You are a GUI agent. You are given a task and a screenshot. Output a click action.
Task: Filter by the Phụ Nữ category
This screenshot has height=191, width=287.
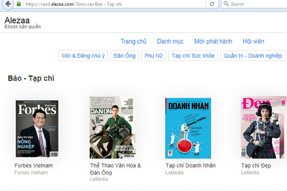[x=154, y=56]
